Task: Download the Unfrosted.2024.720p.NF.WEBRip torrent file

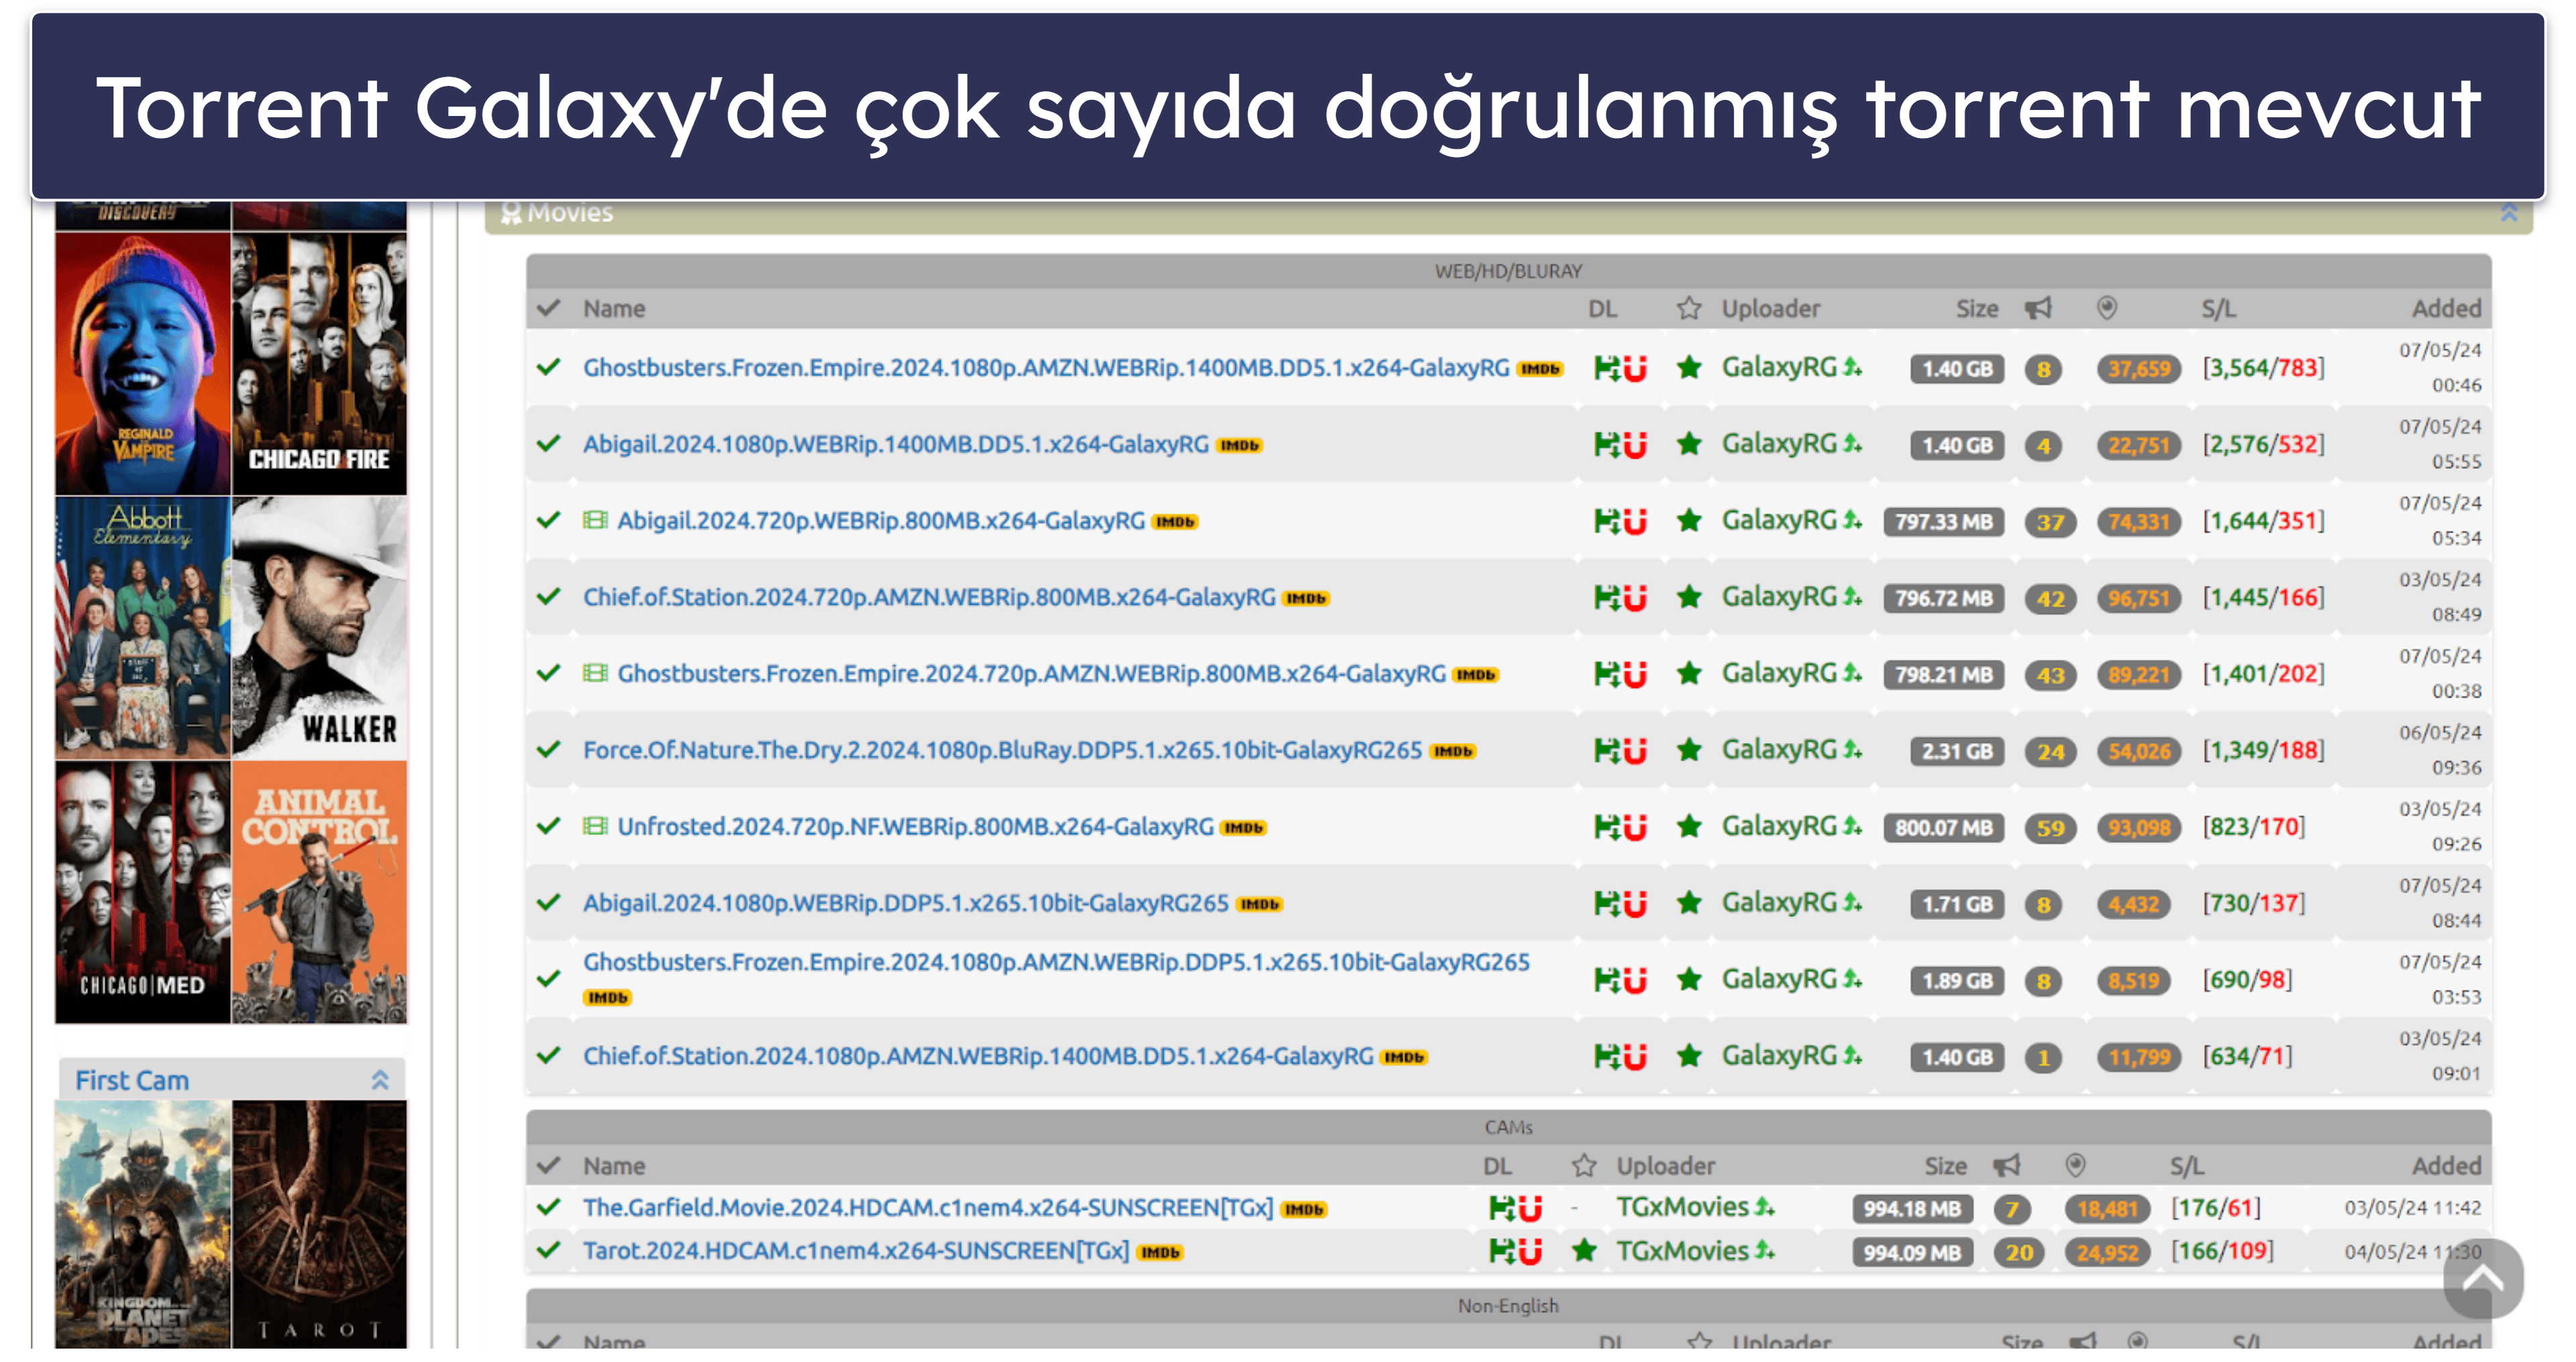Action: point(1606,828)
